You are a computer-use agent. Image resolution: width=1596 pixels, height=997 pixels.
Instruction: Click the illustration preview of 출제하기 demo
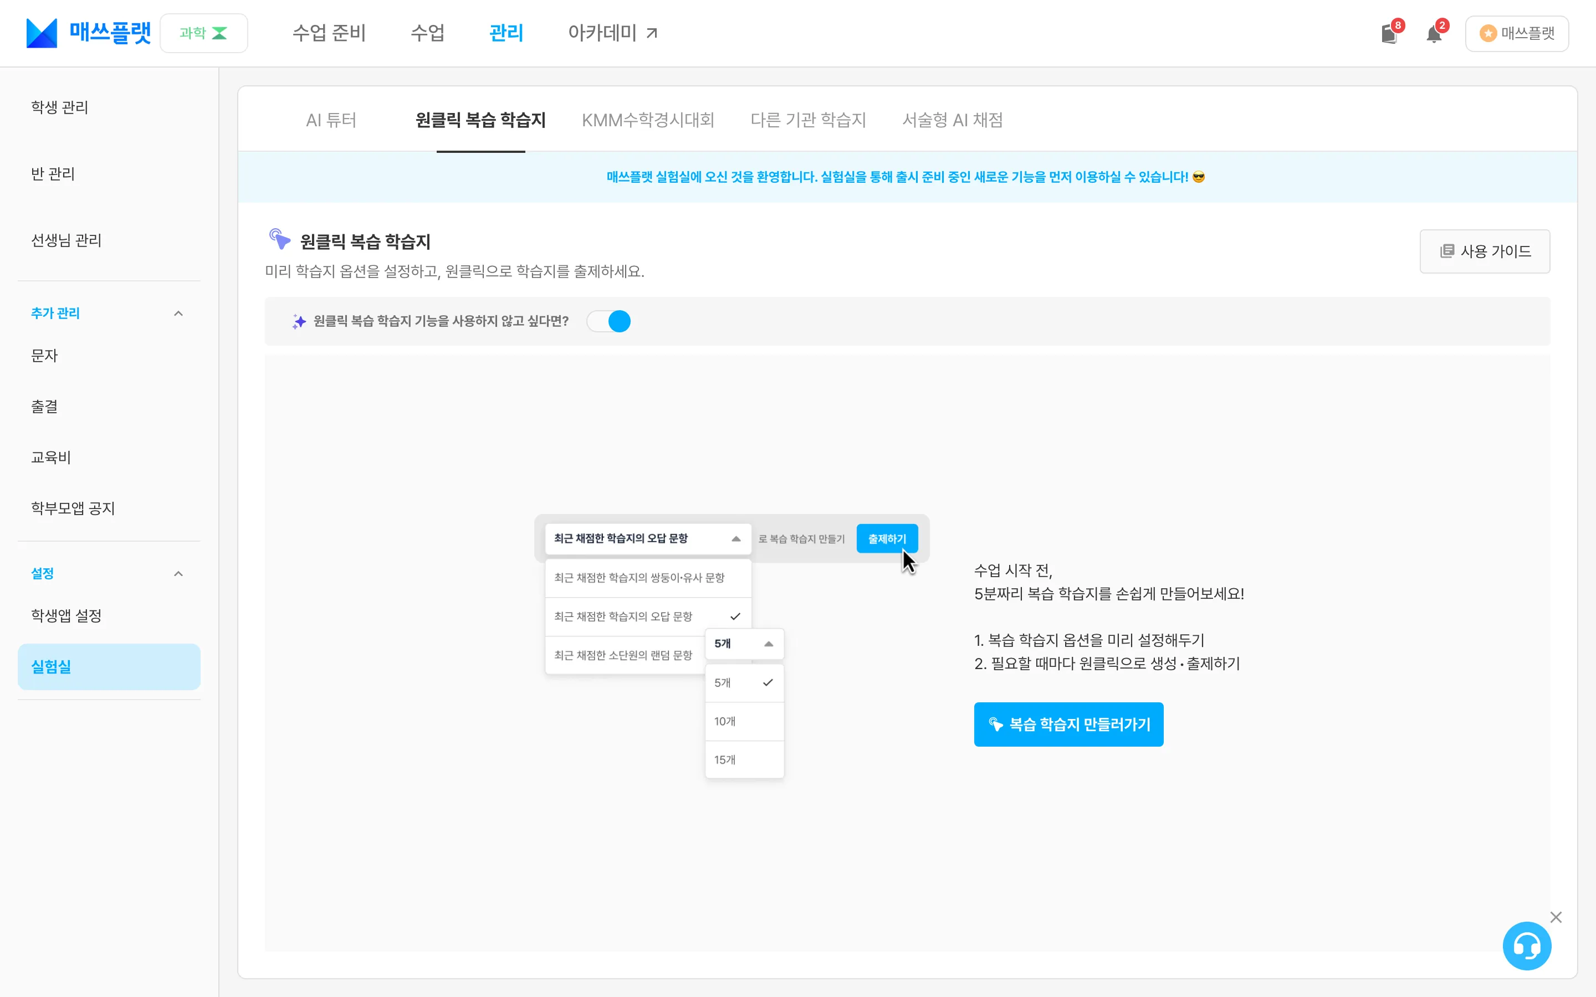731,646
